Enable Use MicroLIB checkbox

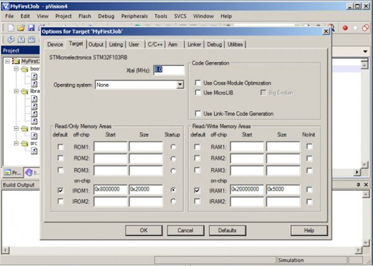[x=198, y=92]
